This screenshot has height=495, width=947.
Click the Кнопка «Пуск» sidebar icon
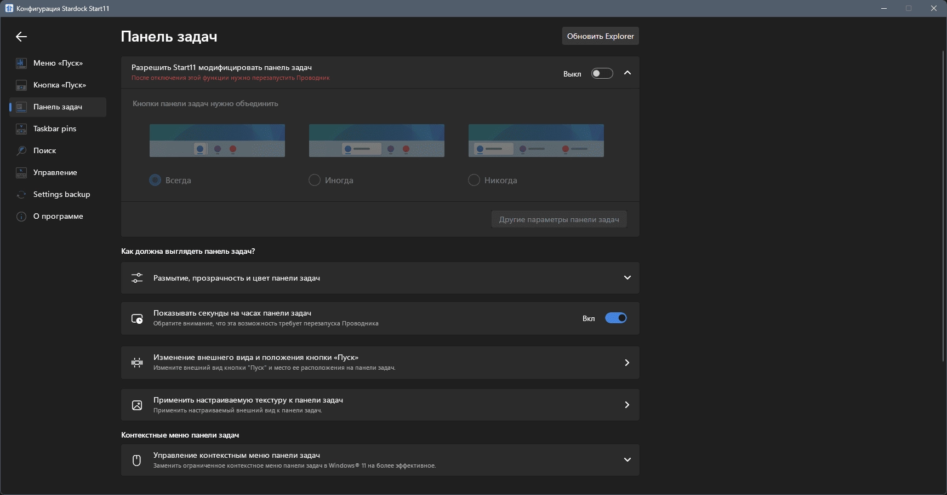point(21,85)
